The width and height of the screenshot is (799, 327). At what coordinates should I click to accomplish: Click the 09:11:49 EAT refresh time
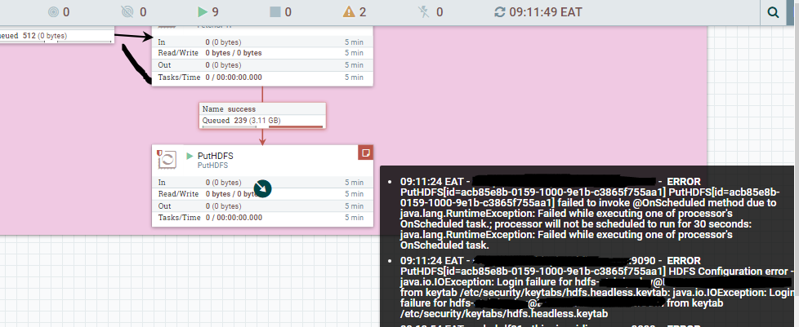pos(546,12)
